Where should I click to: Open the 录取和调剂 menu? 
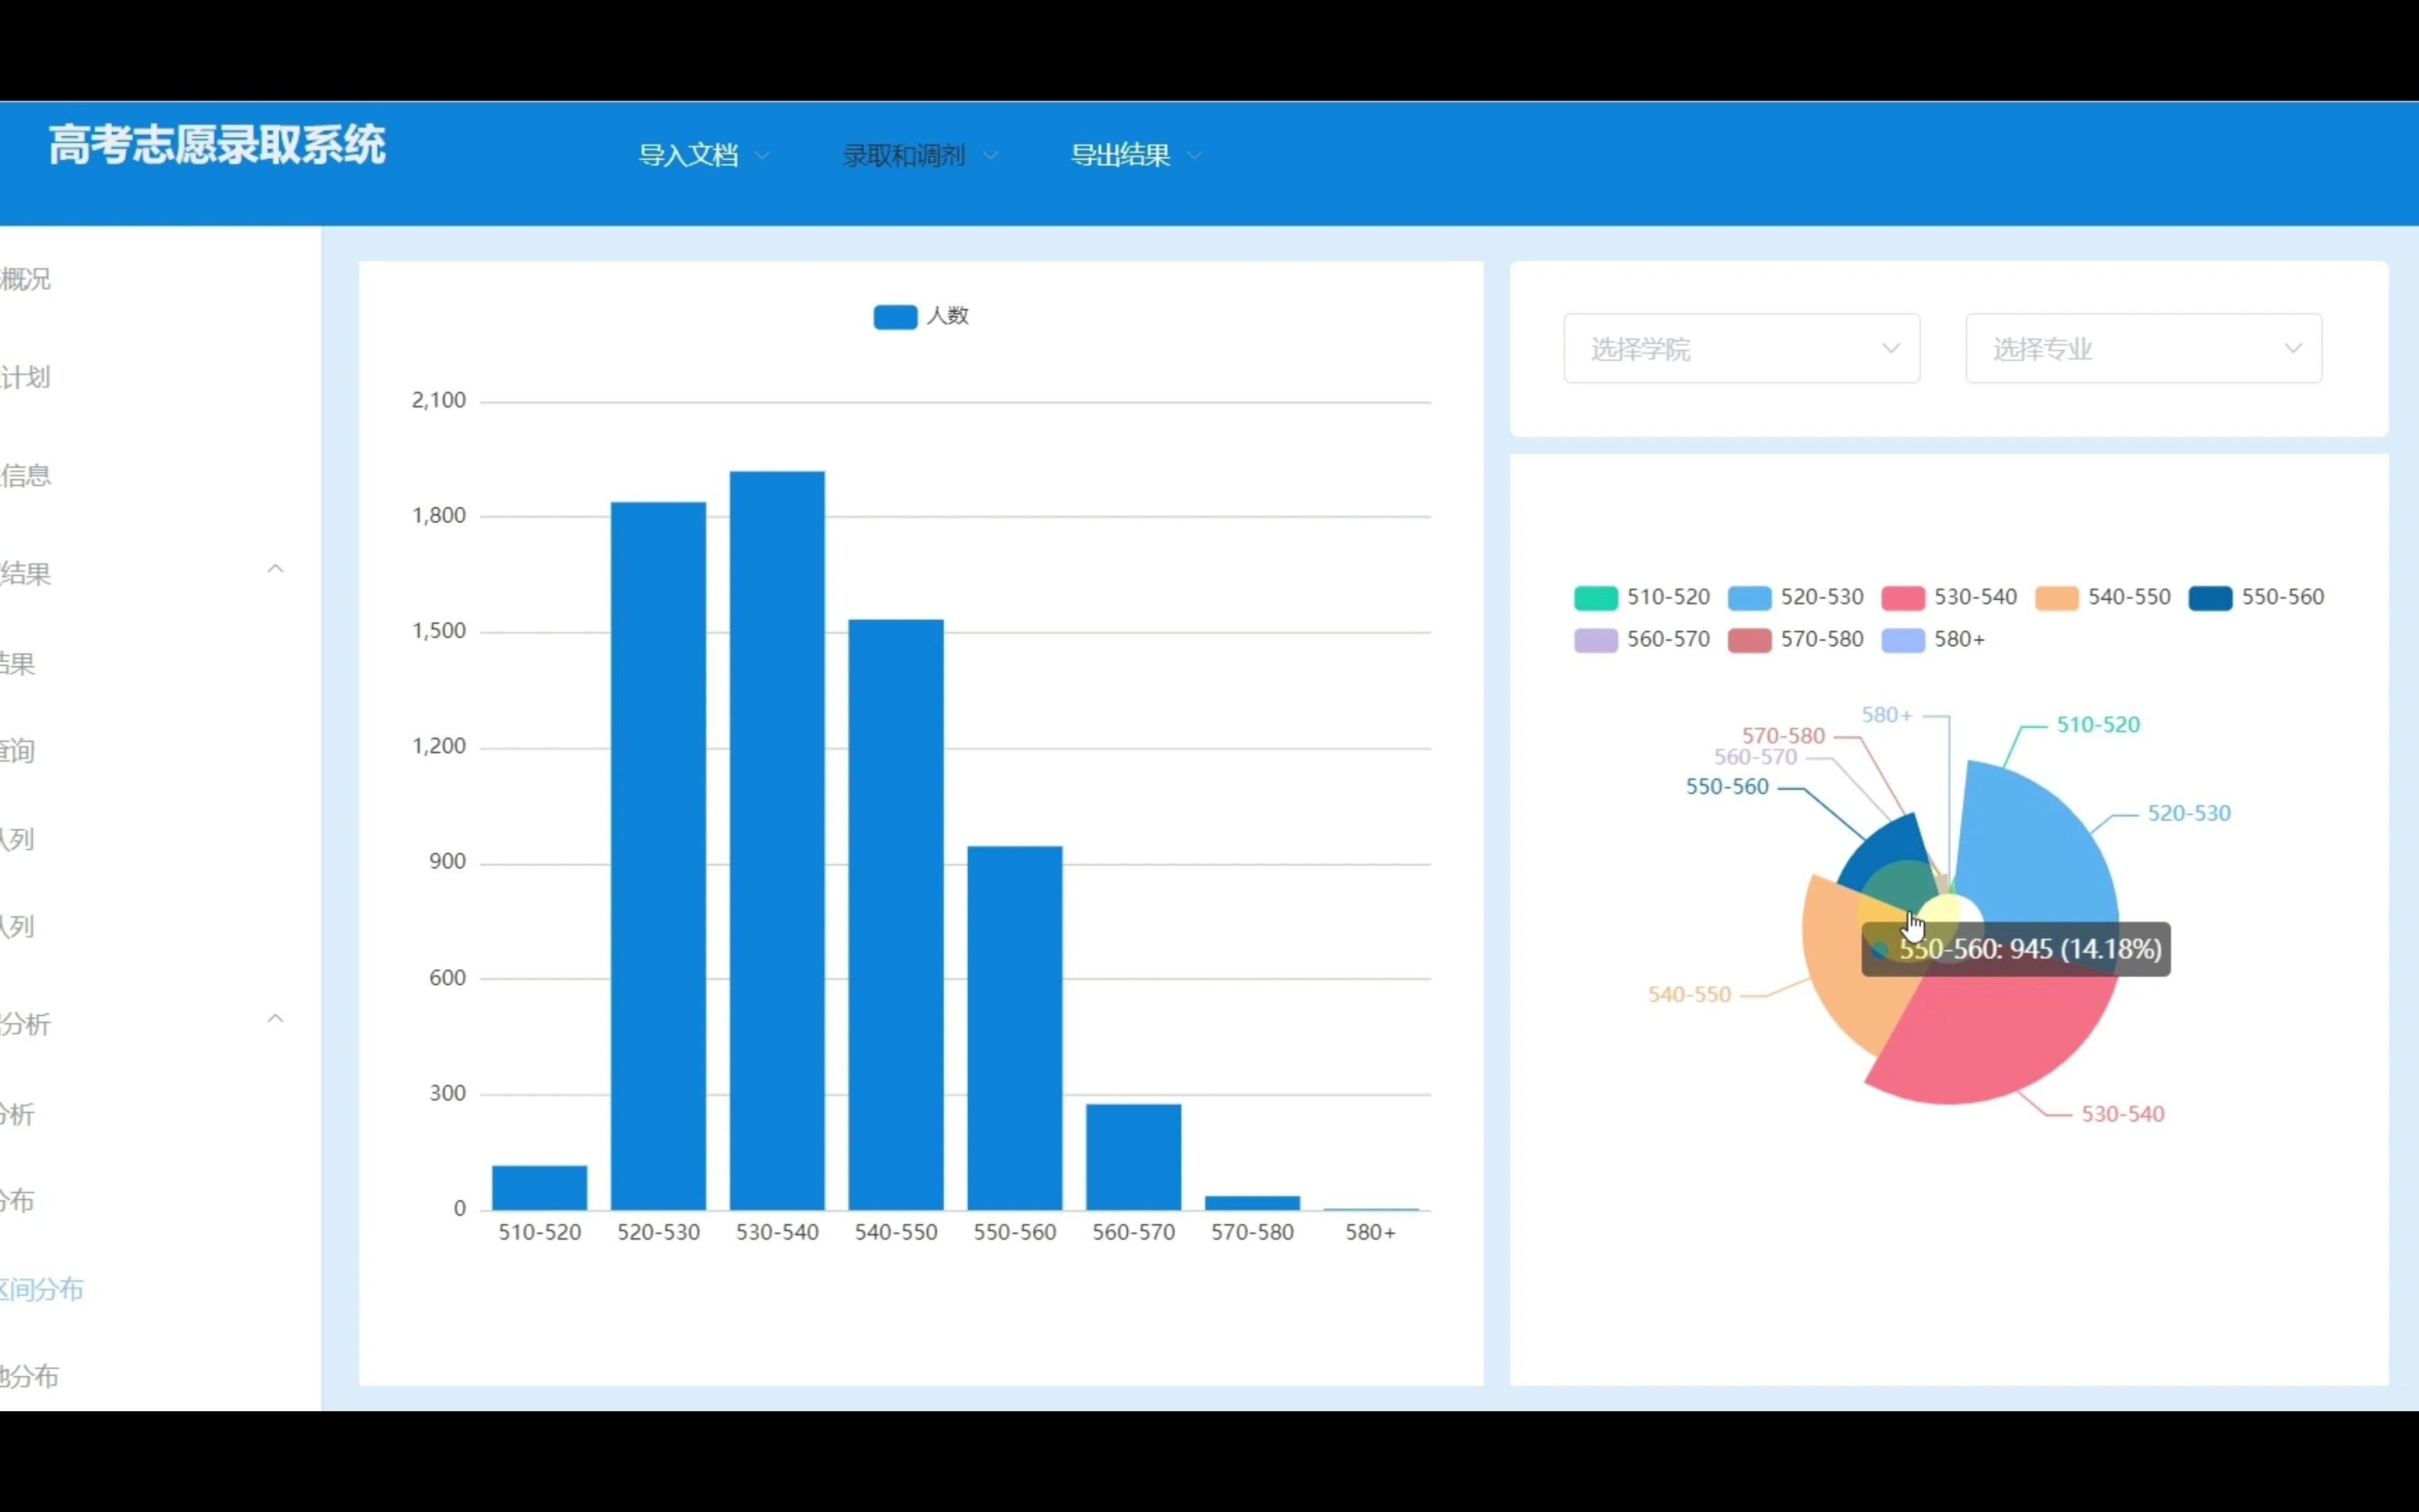coord(904,155)
